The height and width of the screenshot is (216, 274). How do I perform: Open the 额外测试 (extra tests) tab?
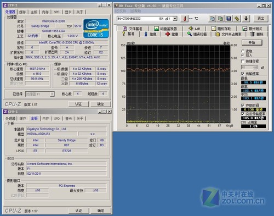(252, 29)
